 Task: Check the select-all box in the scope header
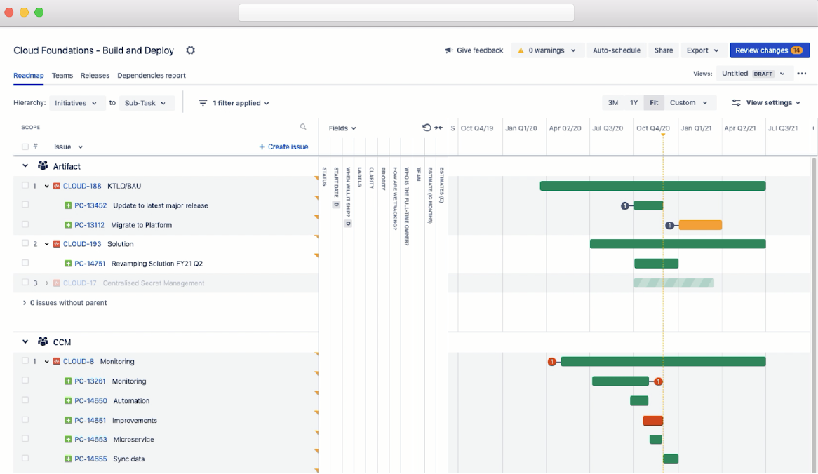pos(25,147)
